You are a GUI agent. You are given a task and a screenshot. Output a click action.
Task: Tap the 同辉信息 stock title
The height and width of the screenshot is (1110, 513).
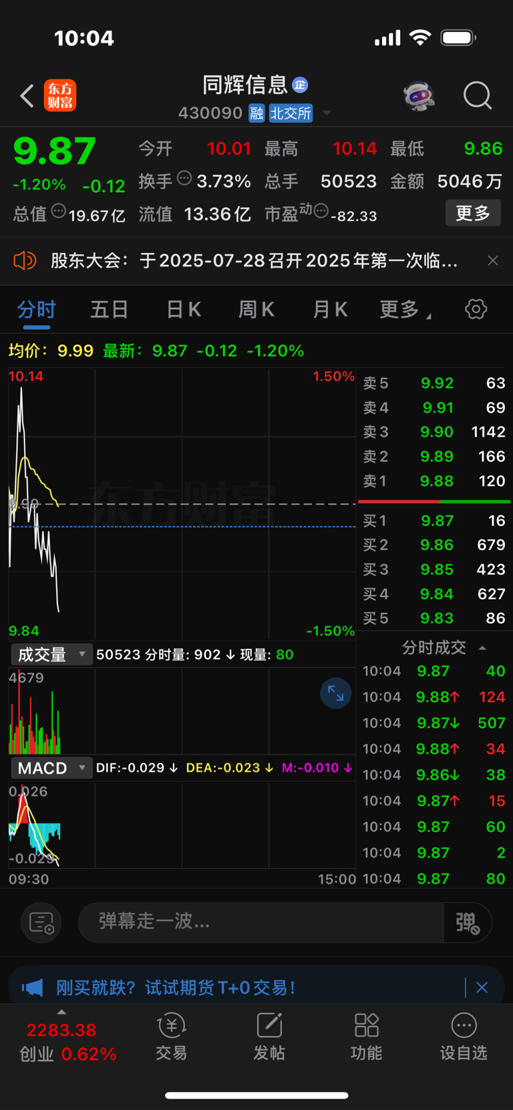[x=245, y=85]
